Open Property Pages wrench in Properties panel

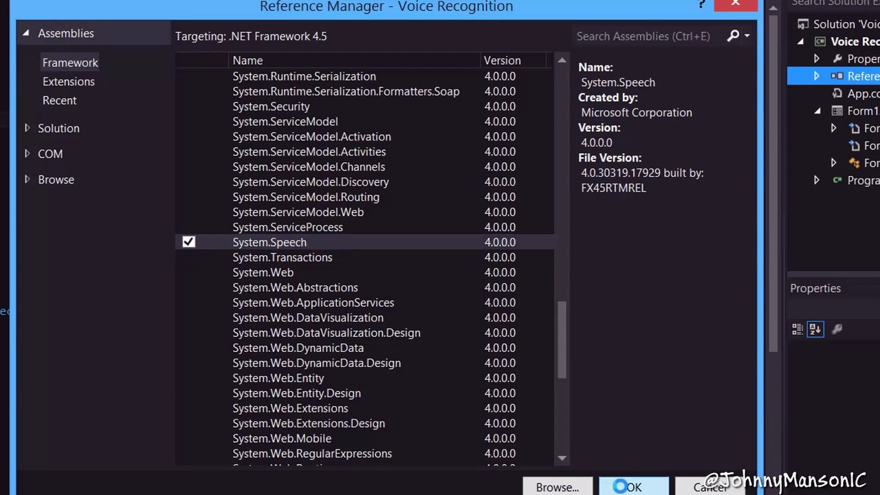(x=837, y=329)
